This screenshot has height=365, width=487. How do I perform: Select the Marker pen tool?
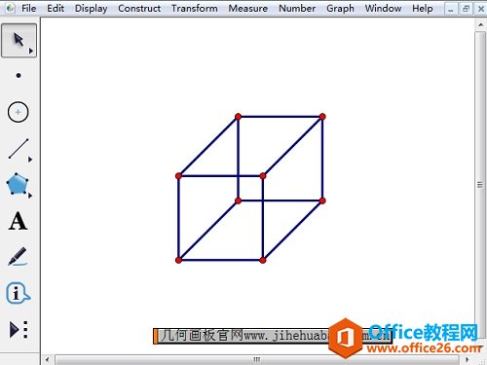(x=18, y=256)
